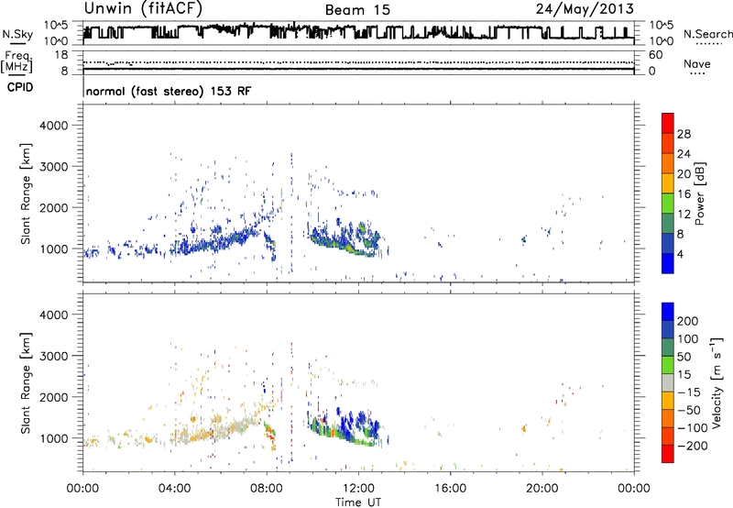Click the '2000' tick of velocity panel

54,397
